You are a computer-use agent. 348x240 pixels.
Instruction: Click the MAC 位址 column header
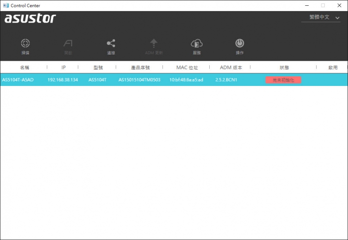click(x=187, y=68)
